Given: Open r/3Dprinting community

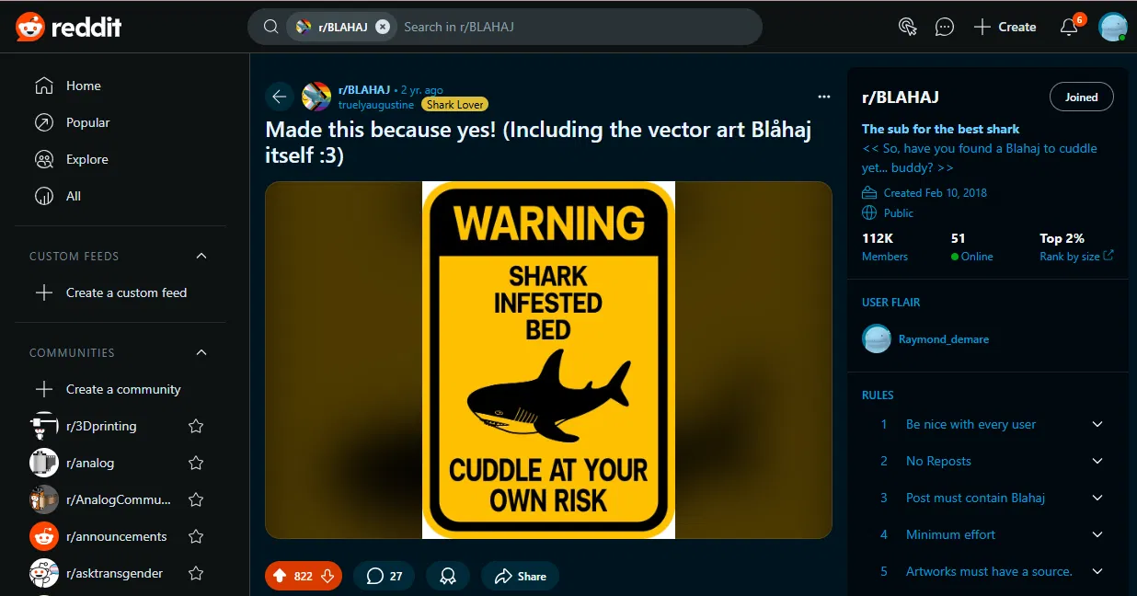Looking at the screenshot, I should click(101, 426).
